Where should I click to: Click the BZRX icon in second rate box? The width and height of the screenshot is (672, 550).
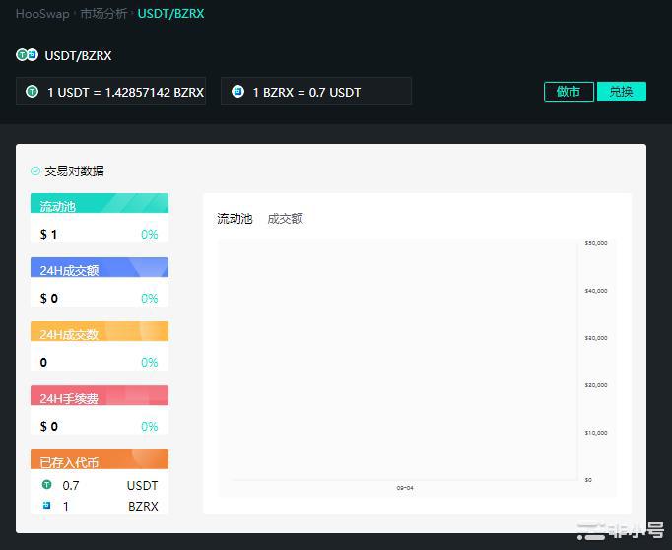coord(237,92)
